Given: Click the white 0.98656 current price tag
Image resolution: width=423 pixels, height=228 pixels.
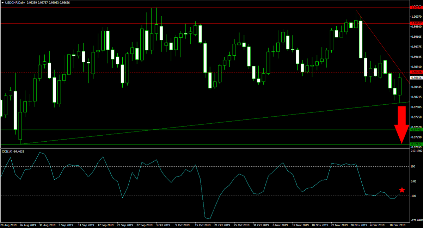Looking at the screenshot, I should (x=416, y=78).
